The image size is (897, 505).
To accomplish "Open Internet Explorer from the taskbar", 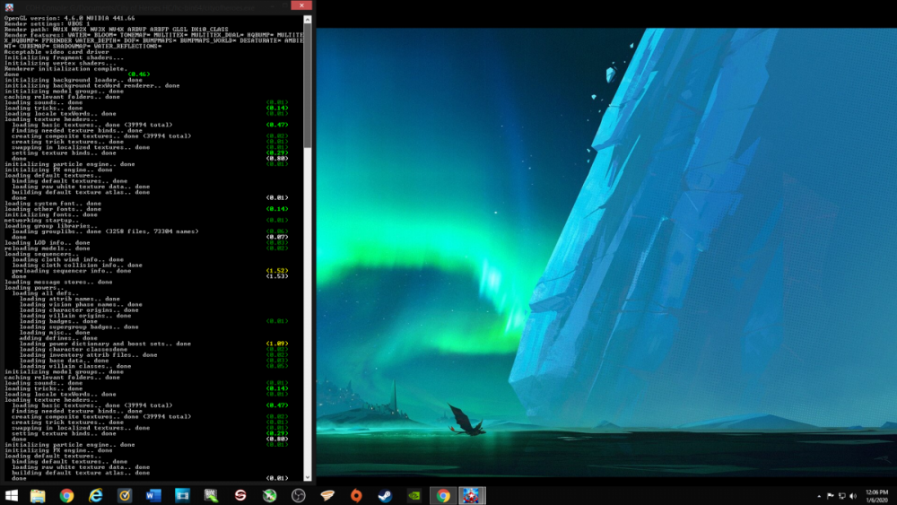I will click(96, 495).
